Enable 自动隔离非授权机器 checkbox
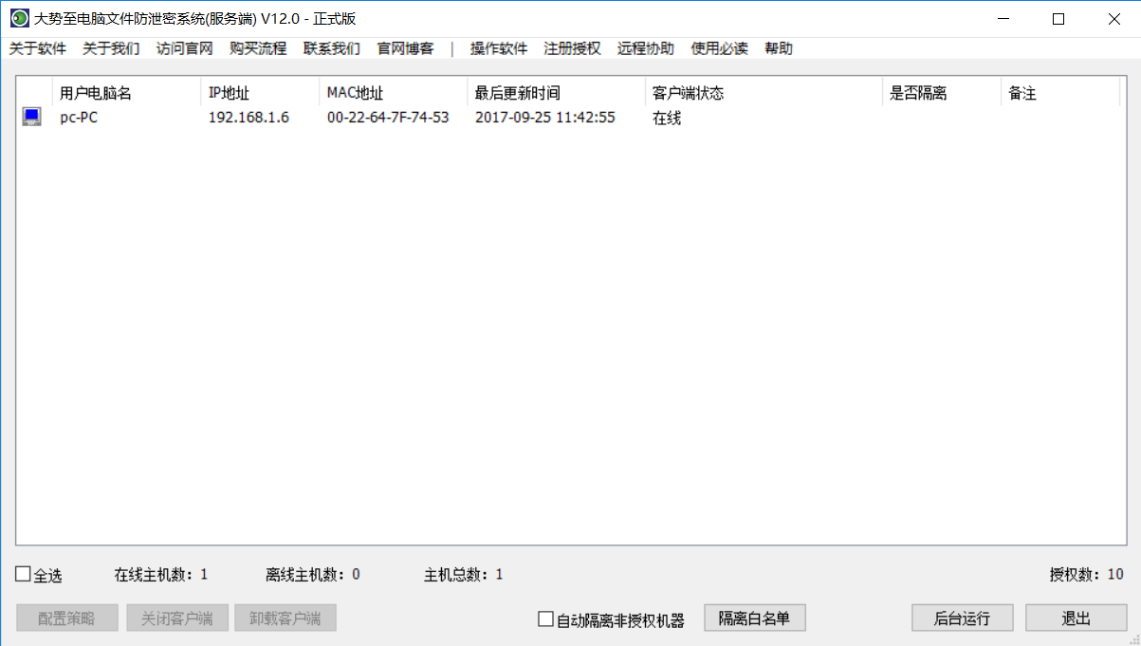This screenshot has height=646, width=1141. [545, 619]
